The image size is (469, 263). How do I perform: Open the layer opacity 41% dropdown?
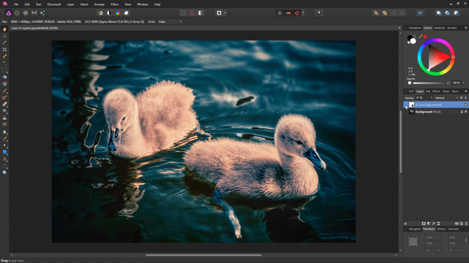[x=431, y=98]
